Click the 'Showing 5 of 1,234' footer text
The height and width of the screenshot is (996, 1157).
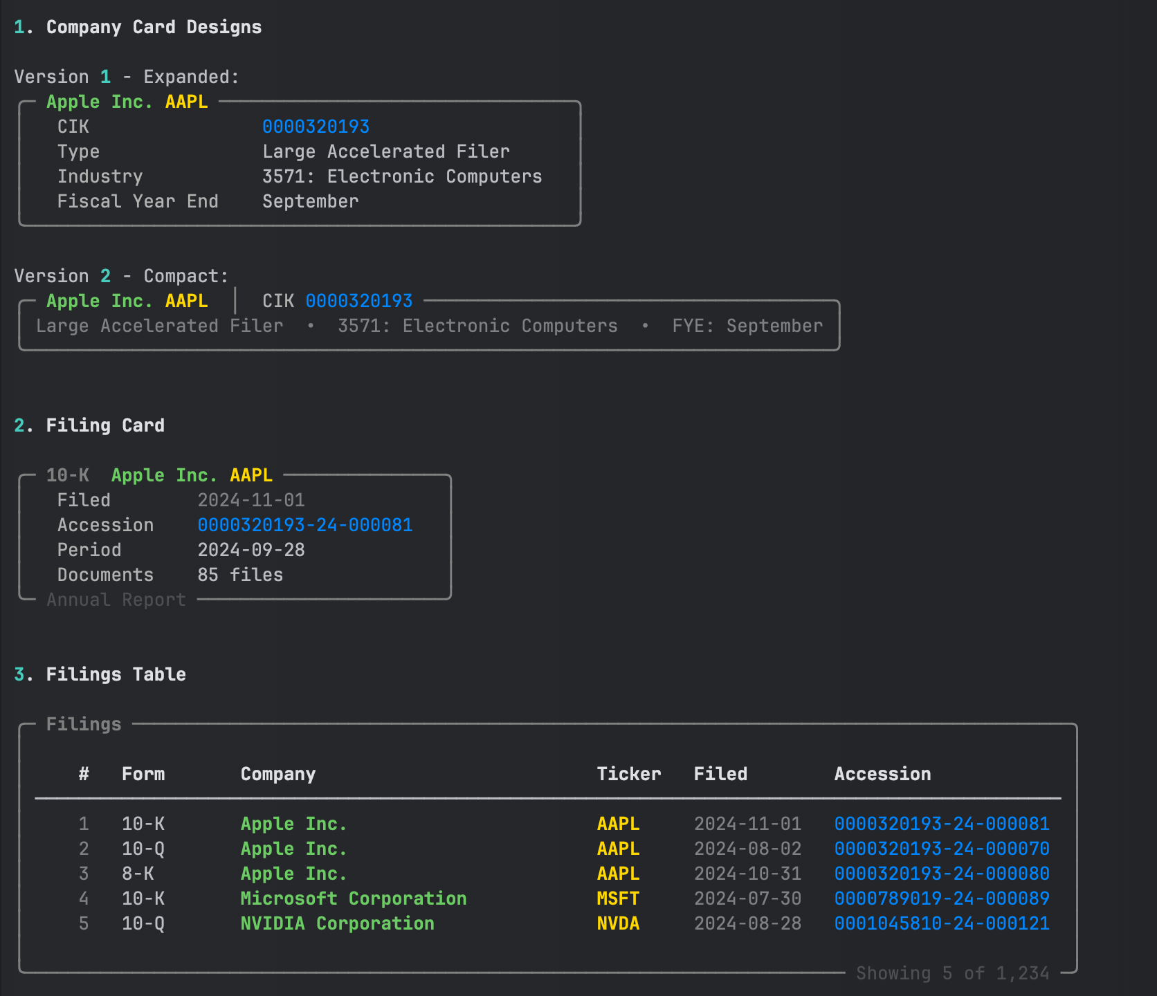click(952, 973)
